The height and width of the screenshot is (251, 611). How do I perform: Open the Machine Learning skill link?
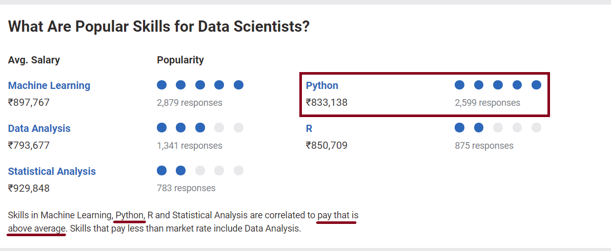49,85
